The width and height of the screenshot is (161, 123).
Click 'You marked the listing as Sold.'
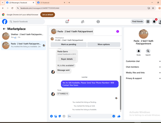coord(84,106)
